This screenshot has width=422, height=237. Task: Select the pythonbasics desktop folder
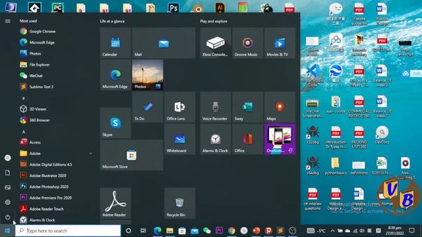click(x=336, y=166)
